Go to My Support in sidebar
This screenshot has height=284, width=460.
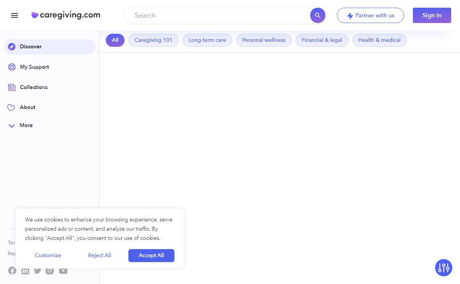[34, 67]
